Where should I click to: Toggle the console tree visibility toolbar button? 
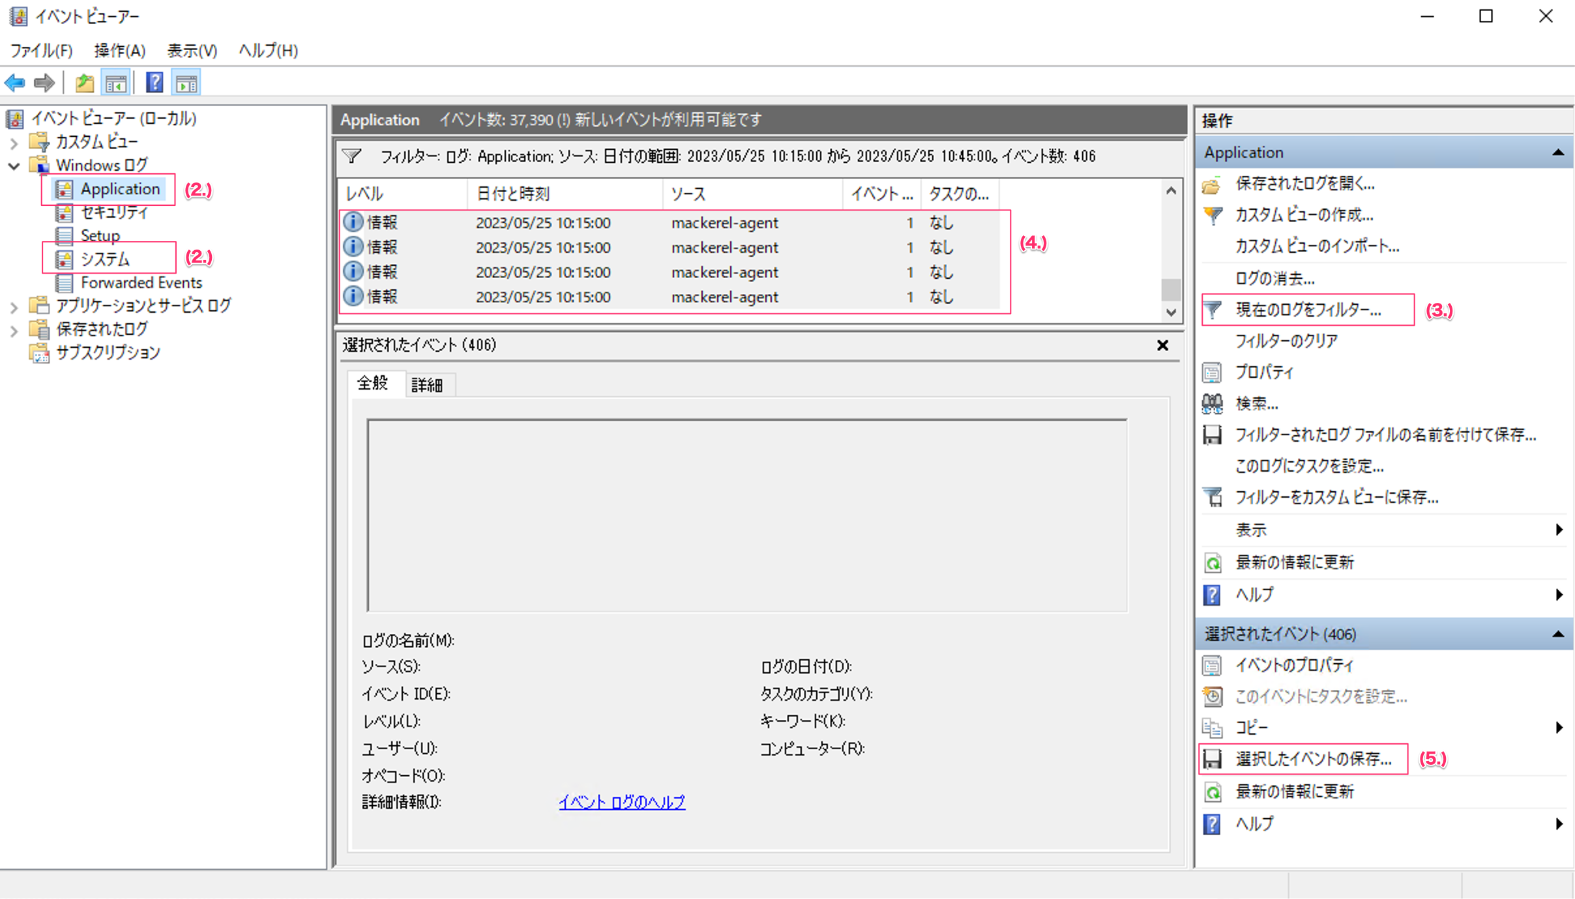pos(116,82)
